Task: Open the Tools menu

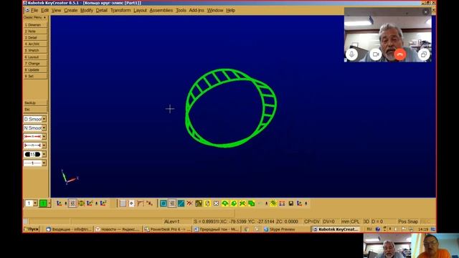Action: pyautogui.click(x=181, y=10)
